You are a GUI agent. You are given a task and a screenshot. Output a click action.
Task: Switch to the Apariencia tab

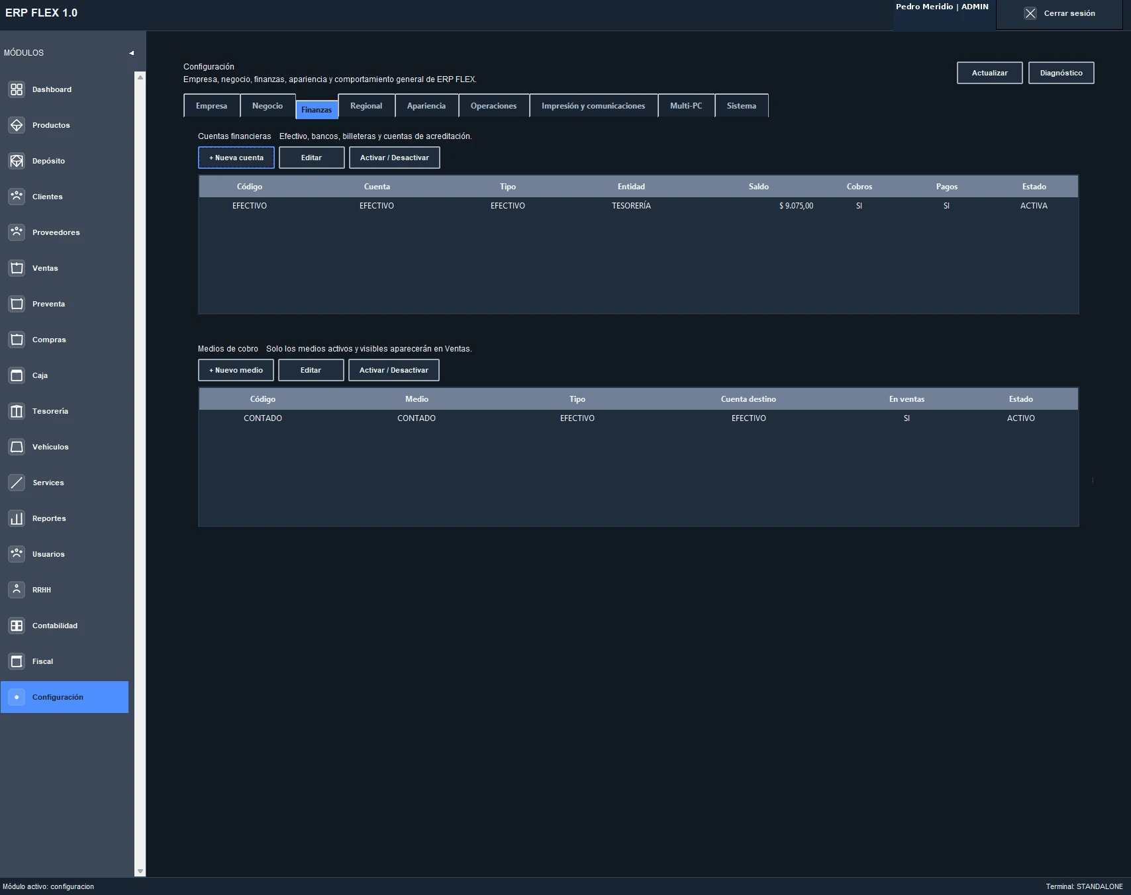[426, 106]
